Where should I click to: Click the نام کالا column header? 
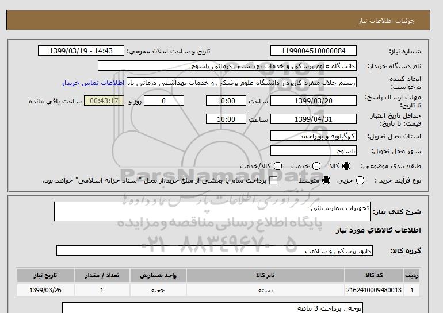(x=265, y=275)
